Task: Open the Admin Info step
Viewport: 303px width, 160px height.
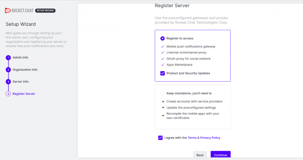Action: click(x=20, y=57)
